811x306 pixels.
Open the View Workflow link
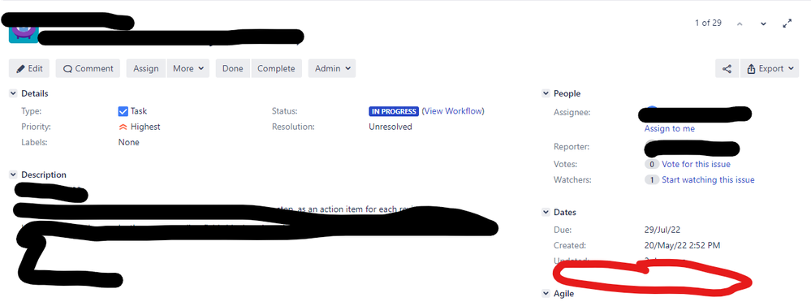[452, 111]
